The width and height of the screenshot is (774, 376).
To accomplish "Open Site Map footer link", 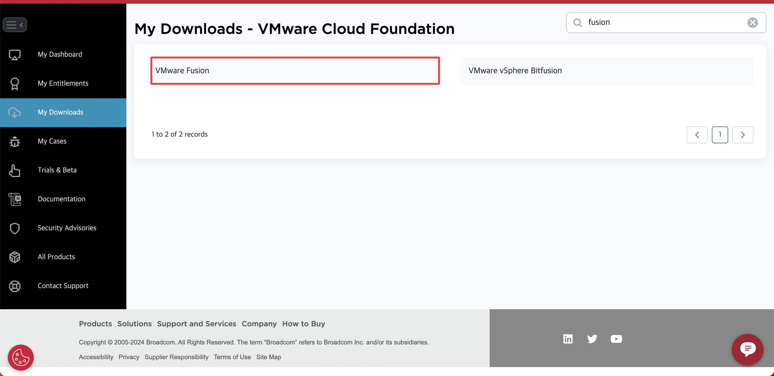I will point(269,357).
